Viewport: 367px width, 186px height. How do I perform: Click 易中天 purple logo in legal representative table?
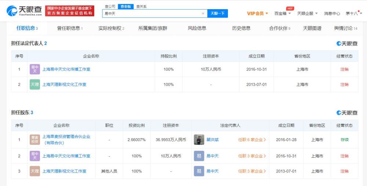(x=34, y=69)
